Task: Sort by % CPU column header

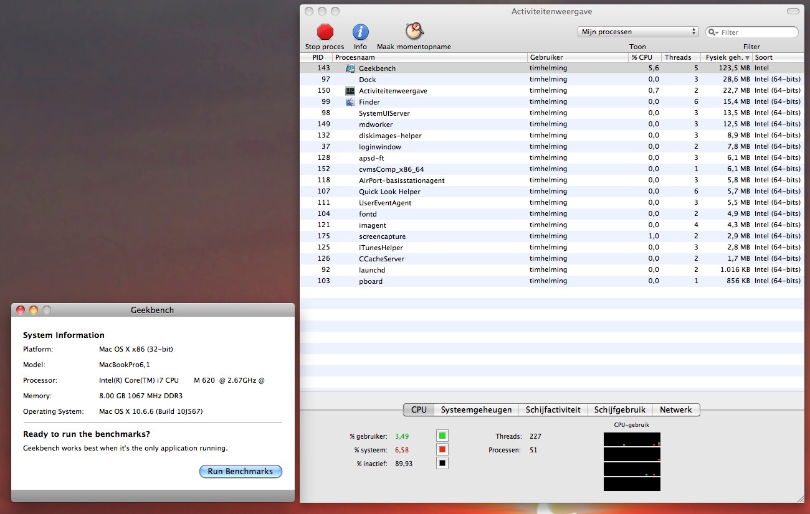Action: point(645,57)
